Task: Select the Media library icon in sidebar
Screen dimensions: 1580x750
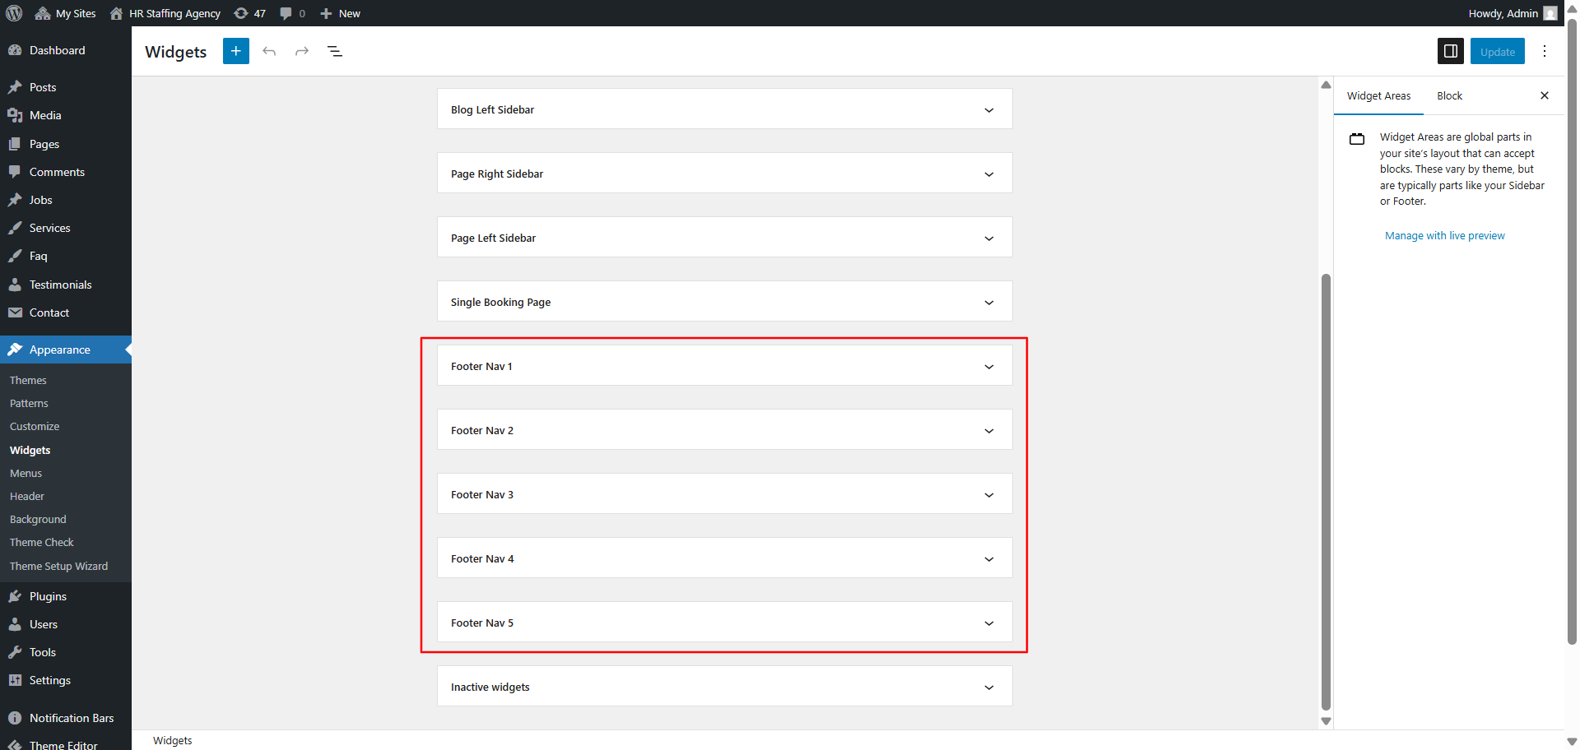Action: 16,115
